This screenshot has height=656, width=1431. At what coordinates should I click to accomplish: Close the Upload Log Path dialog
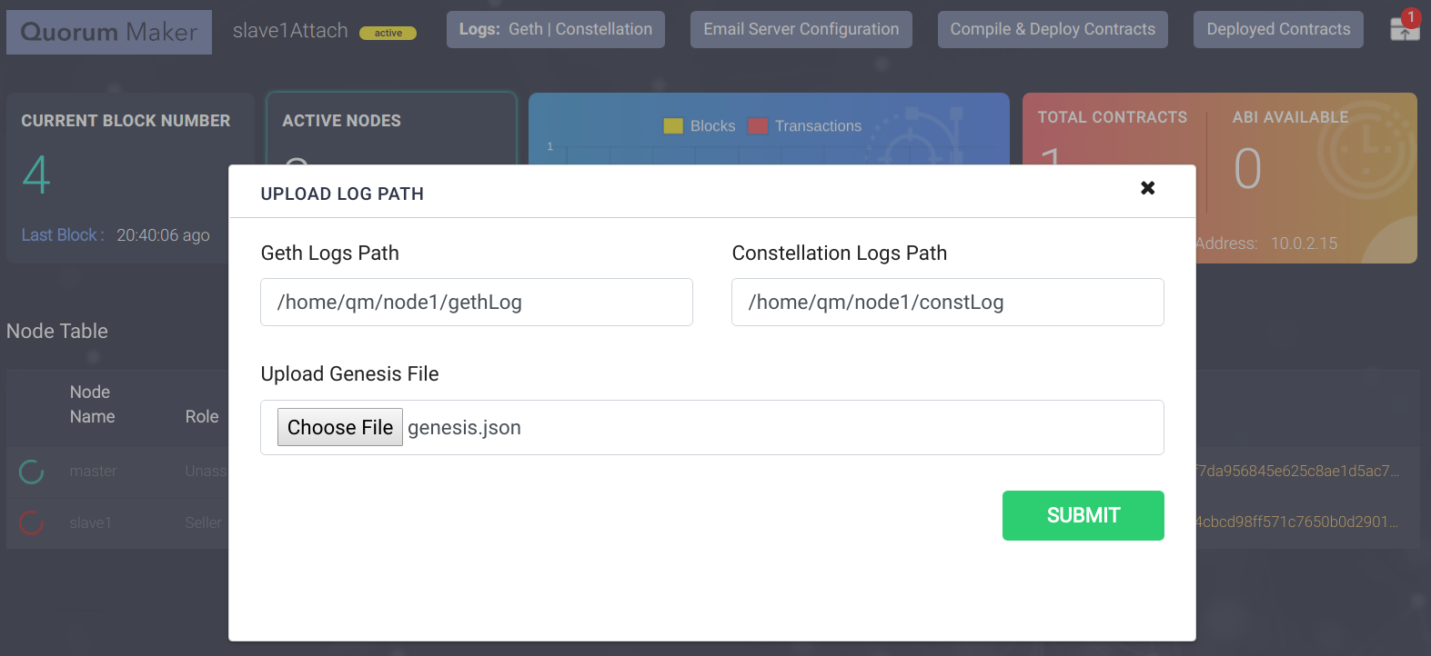click(1148, 188)
